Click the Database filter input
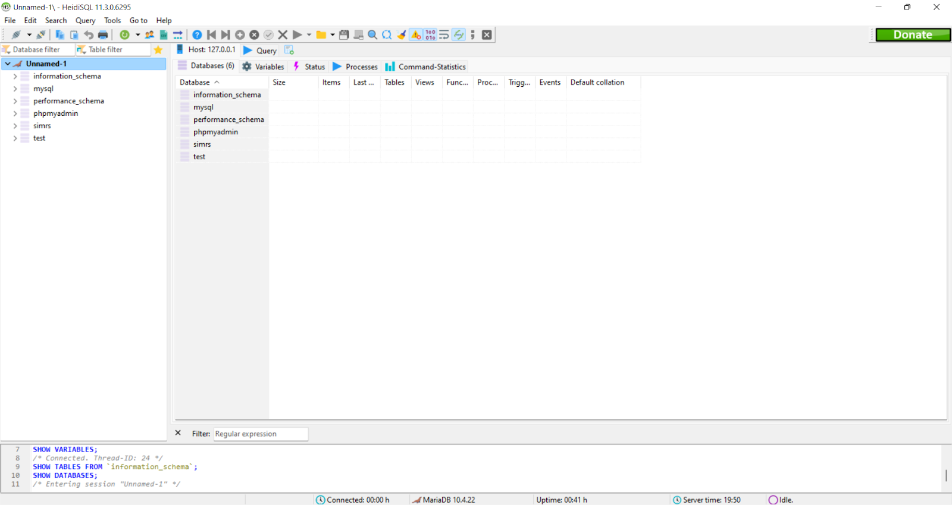Viewport: 952px width, 505px height. [x=38, y=50]
